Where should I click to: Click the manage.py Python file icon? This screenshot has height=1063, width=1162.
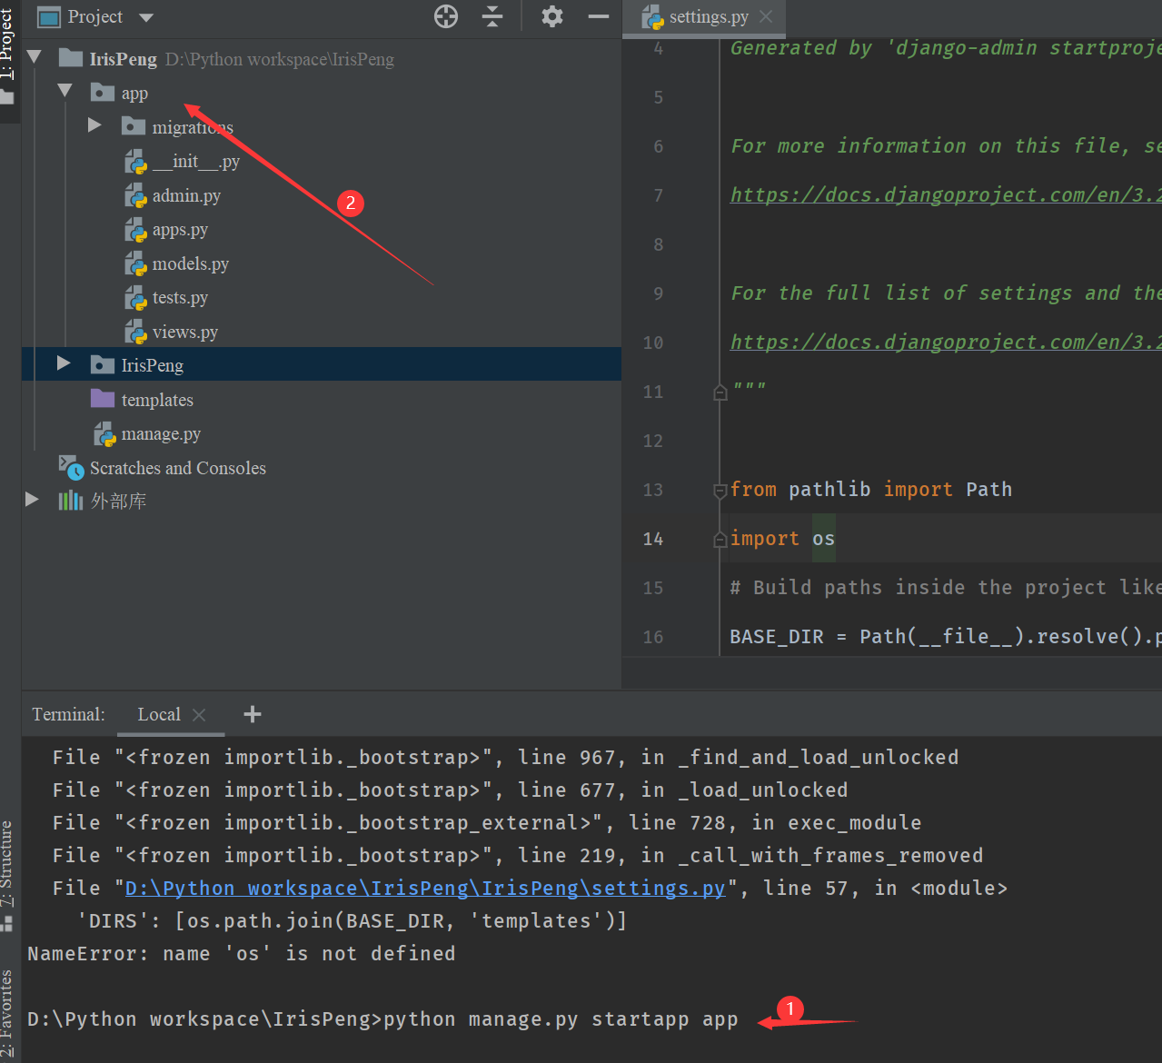[104, 434]
